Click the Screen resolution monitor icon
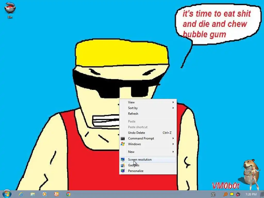Viewport: 264px width, 198px height. point(123,159)
